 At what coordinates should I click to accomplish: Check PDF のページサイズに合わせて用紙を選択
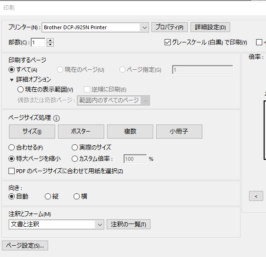pyautogui.click(x=11, y=171)
